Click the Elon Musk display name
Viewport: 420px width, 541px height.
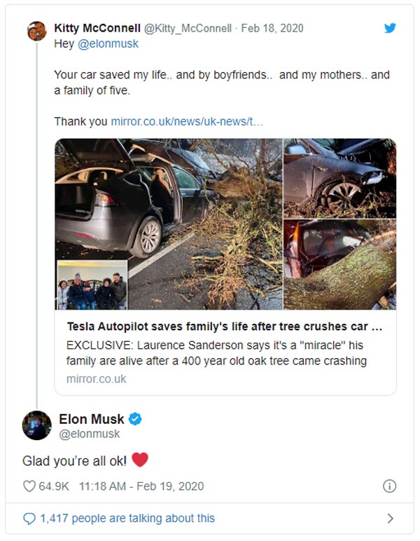click(91, 419)
